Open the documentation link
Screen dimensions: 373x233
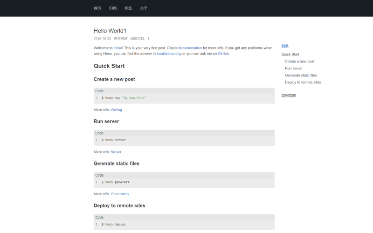tap(190, 48)
